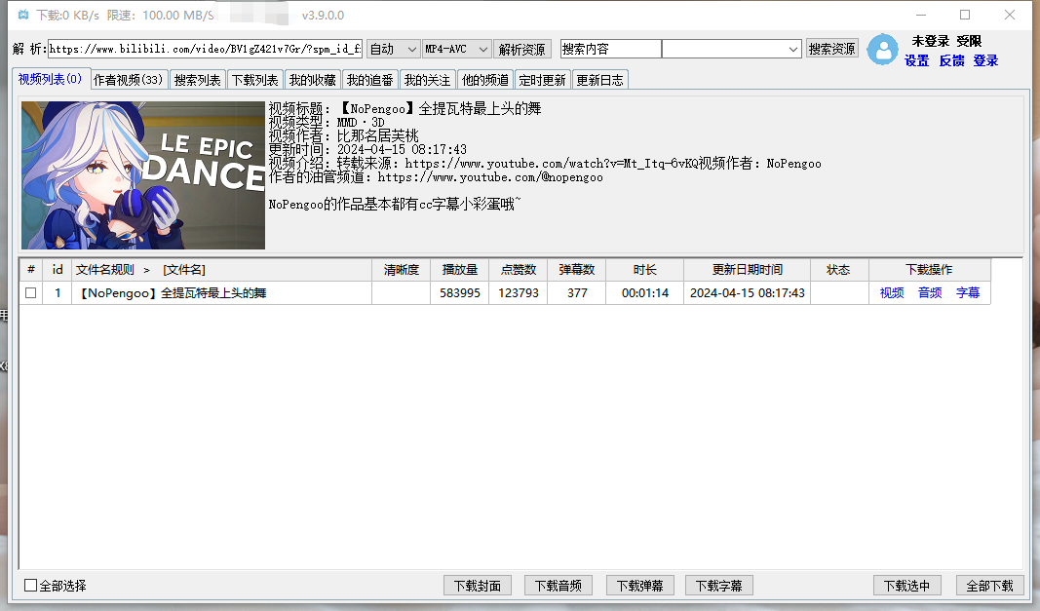
Task: Click the 反馈 link
Action: (x=951, y=61)
